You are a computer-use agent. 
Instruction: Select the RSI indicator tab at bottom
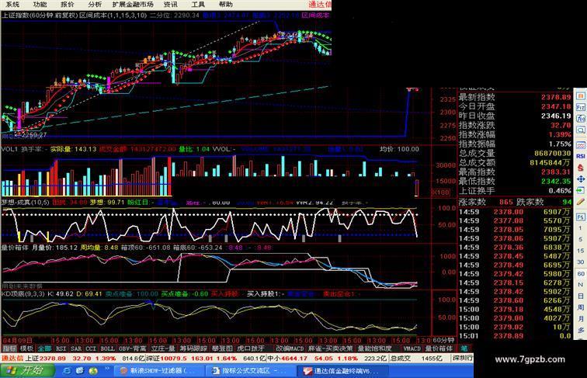61,348
